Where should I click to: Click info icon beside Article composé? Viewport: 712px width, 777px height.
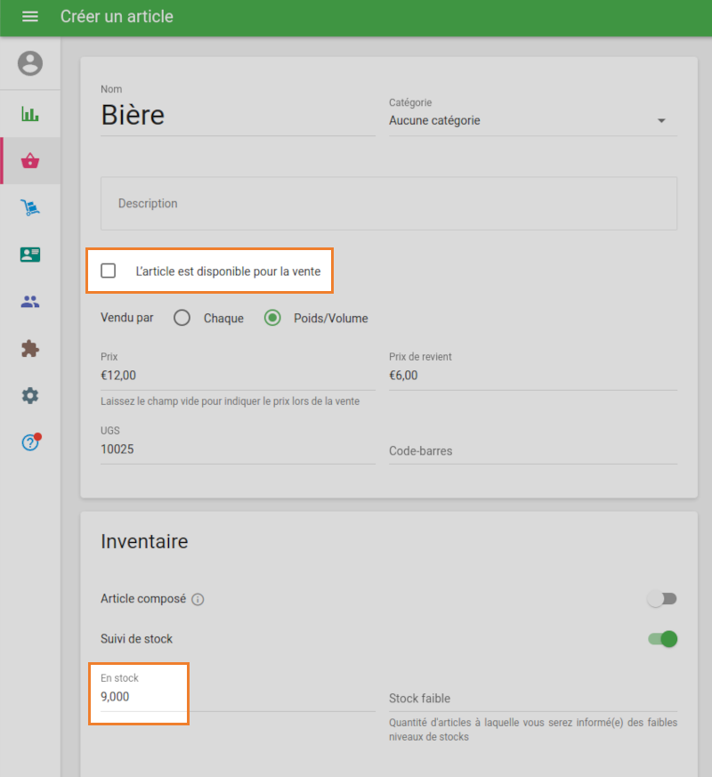click(x=198, y=600)
